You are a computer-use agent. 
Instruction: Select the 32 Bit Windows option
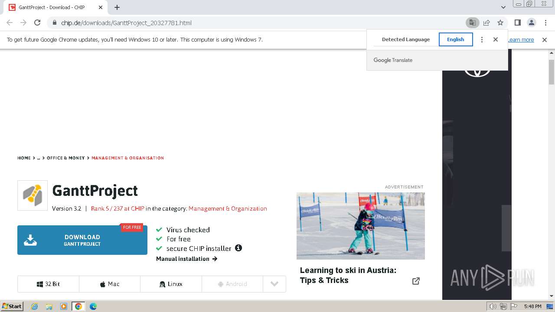[48, 284]
